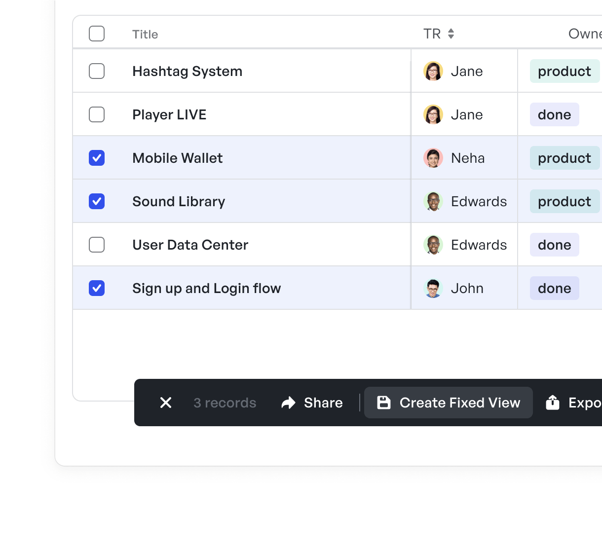
Task: Check the Player LIVE row checkbox
Action: tap(97, 114)
